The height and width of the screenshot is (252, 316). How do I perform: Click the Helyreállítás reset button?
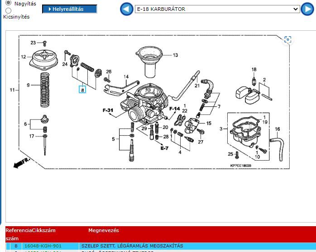point(70,9)
